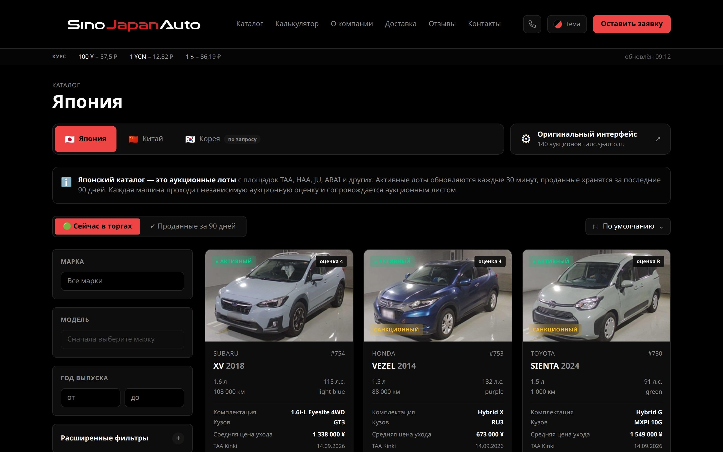This screenshot has width=723, height=452.
Task: Click the blue info icon
Action: pyautogui.click(x=66, y=182)
